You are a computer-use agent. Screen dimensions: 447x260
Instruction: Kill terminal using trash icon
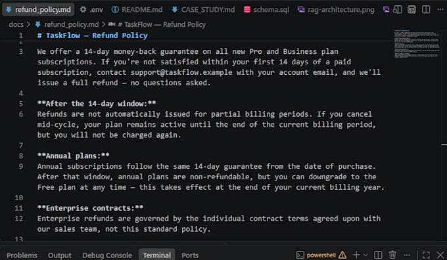point(392,255)
